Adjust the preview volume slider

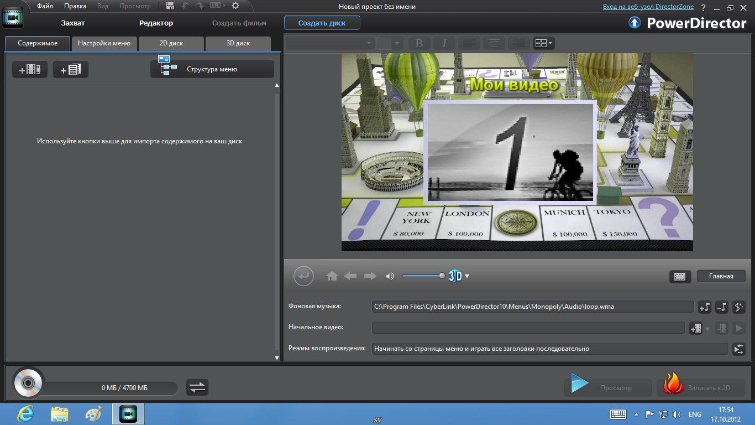[x=424, y=276]
